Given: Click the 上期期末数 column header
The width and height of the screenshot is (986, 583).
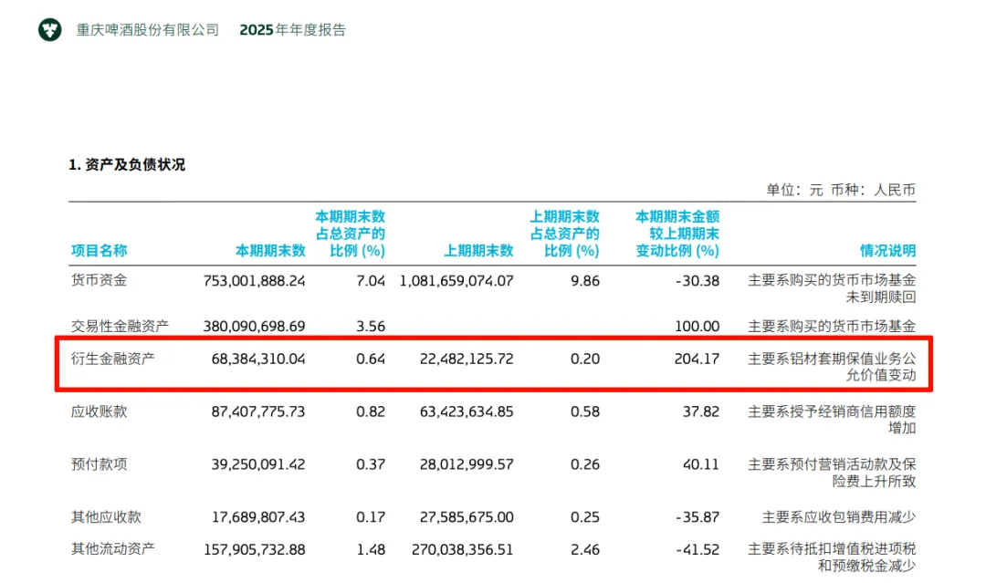Looking at the screenshot, I should (x=478, y=251).
